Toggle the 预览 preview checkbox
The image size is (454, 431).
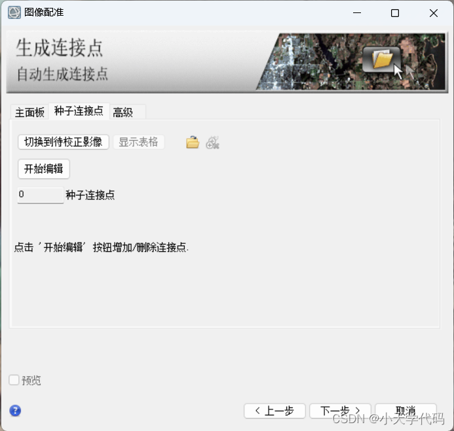click(x=14, y=380)
